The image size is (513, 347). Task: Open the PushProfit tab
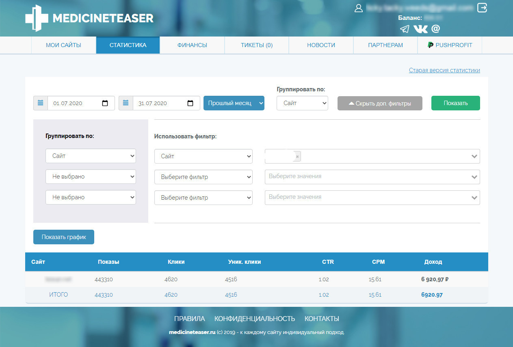point(450,45)
